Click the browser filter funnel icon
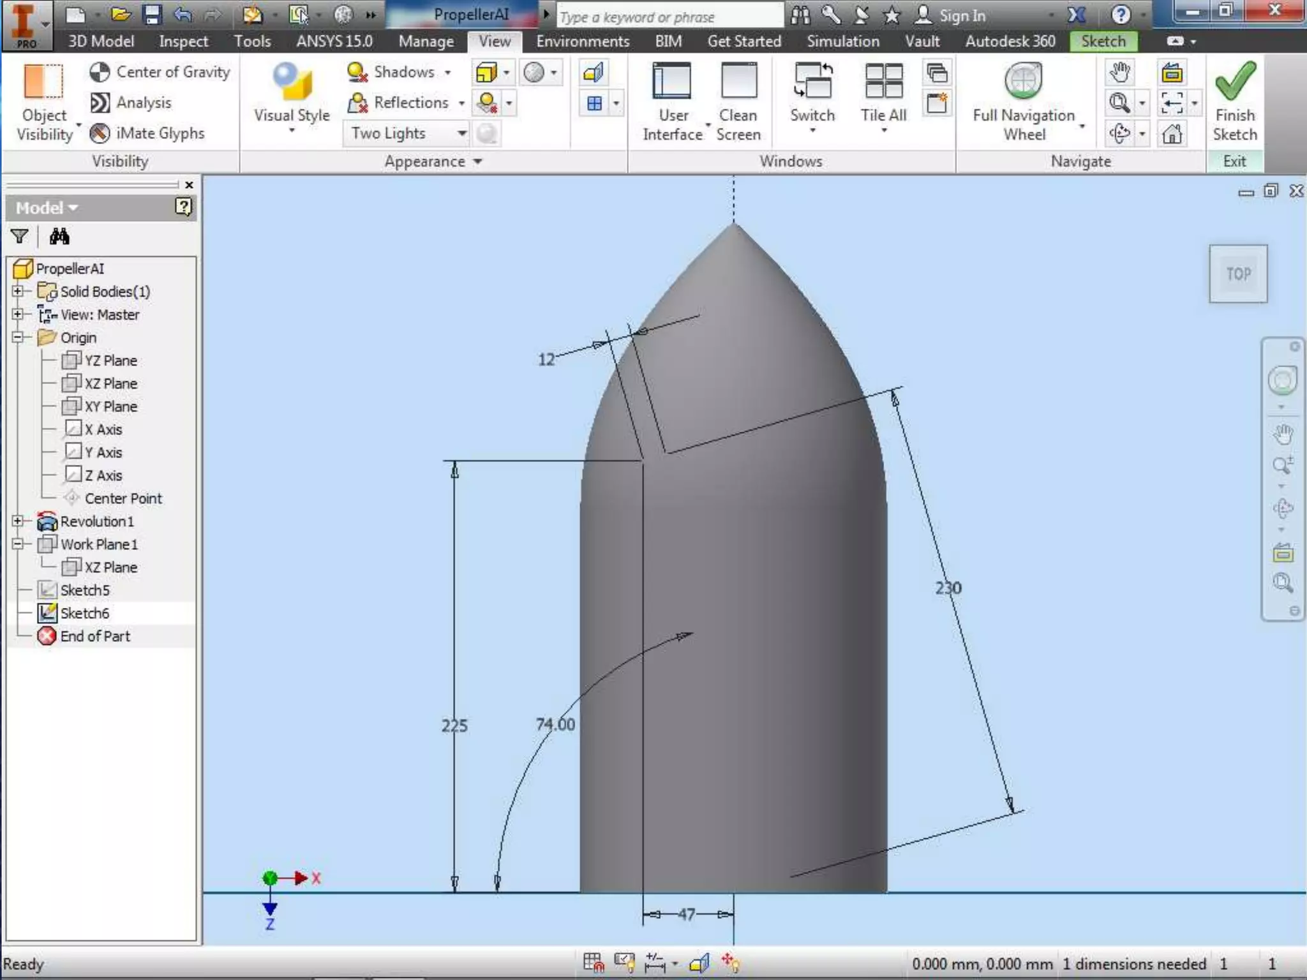1307x980 pixels. (x=20, y=237)
